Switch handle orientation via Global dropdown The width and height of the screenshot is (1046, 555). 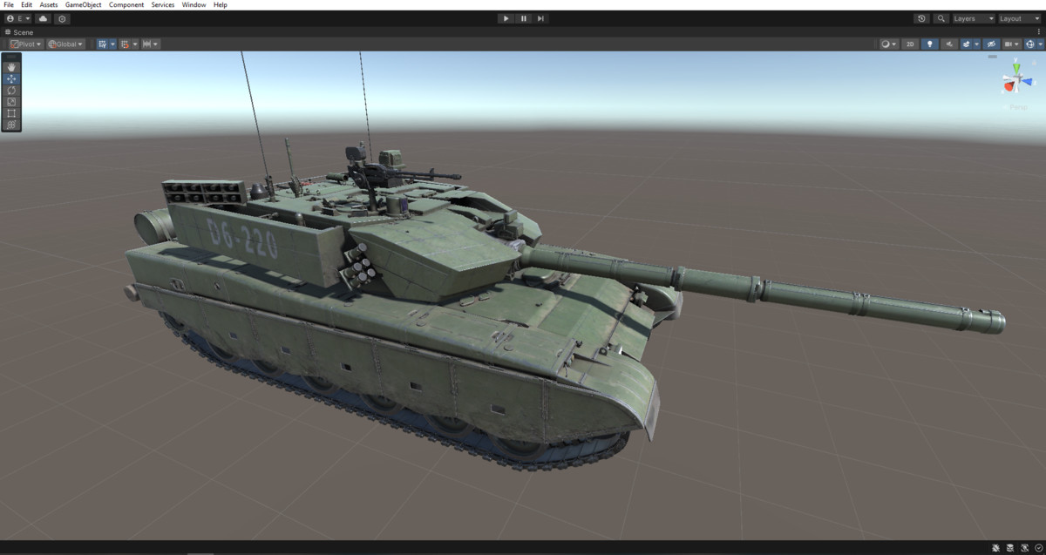66,44
